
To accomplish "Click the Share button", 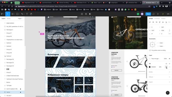I will point(148,14).
